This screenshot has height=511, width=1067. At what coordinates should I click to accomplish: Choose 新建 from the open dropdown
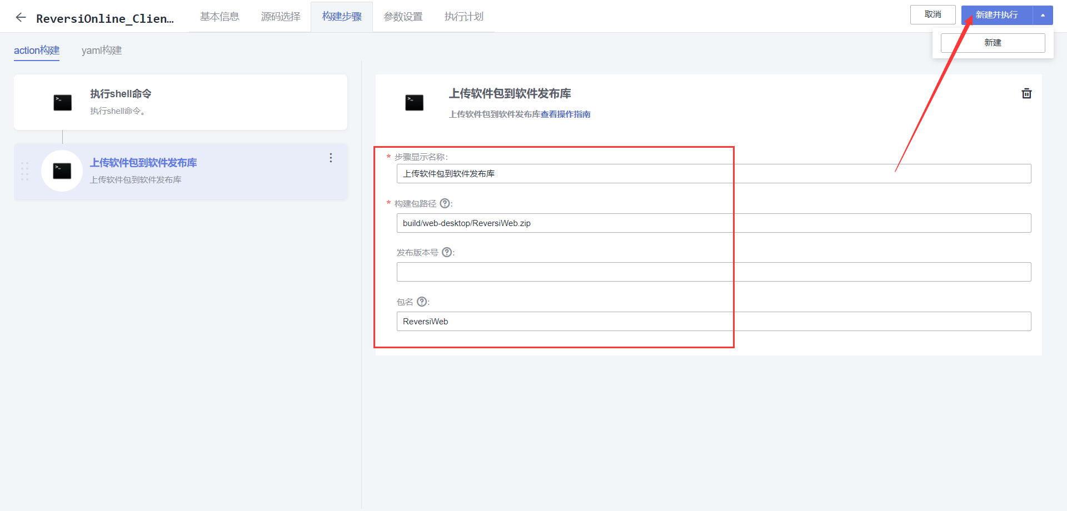993,43
